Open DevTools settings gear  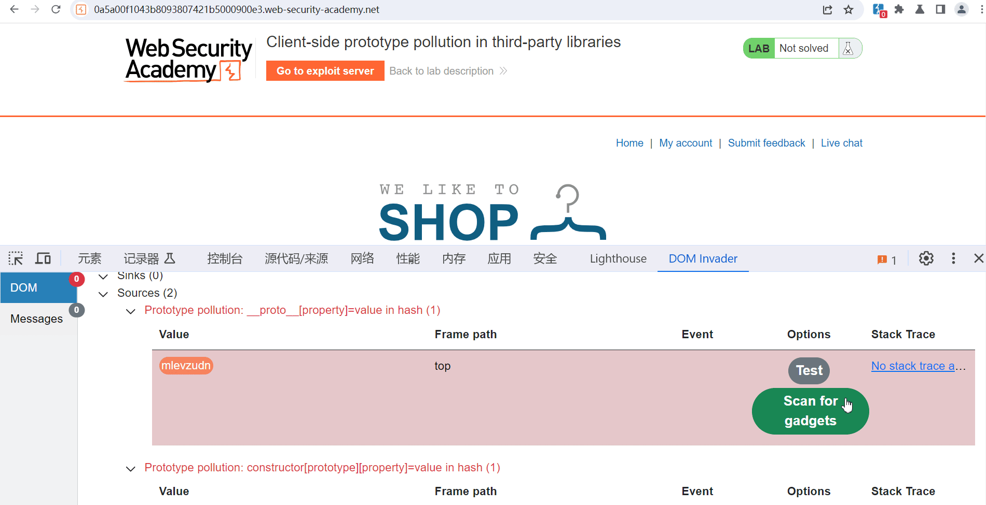[x=926, y=258]
